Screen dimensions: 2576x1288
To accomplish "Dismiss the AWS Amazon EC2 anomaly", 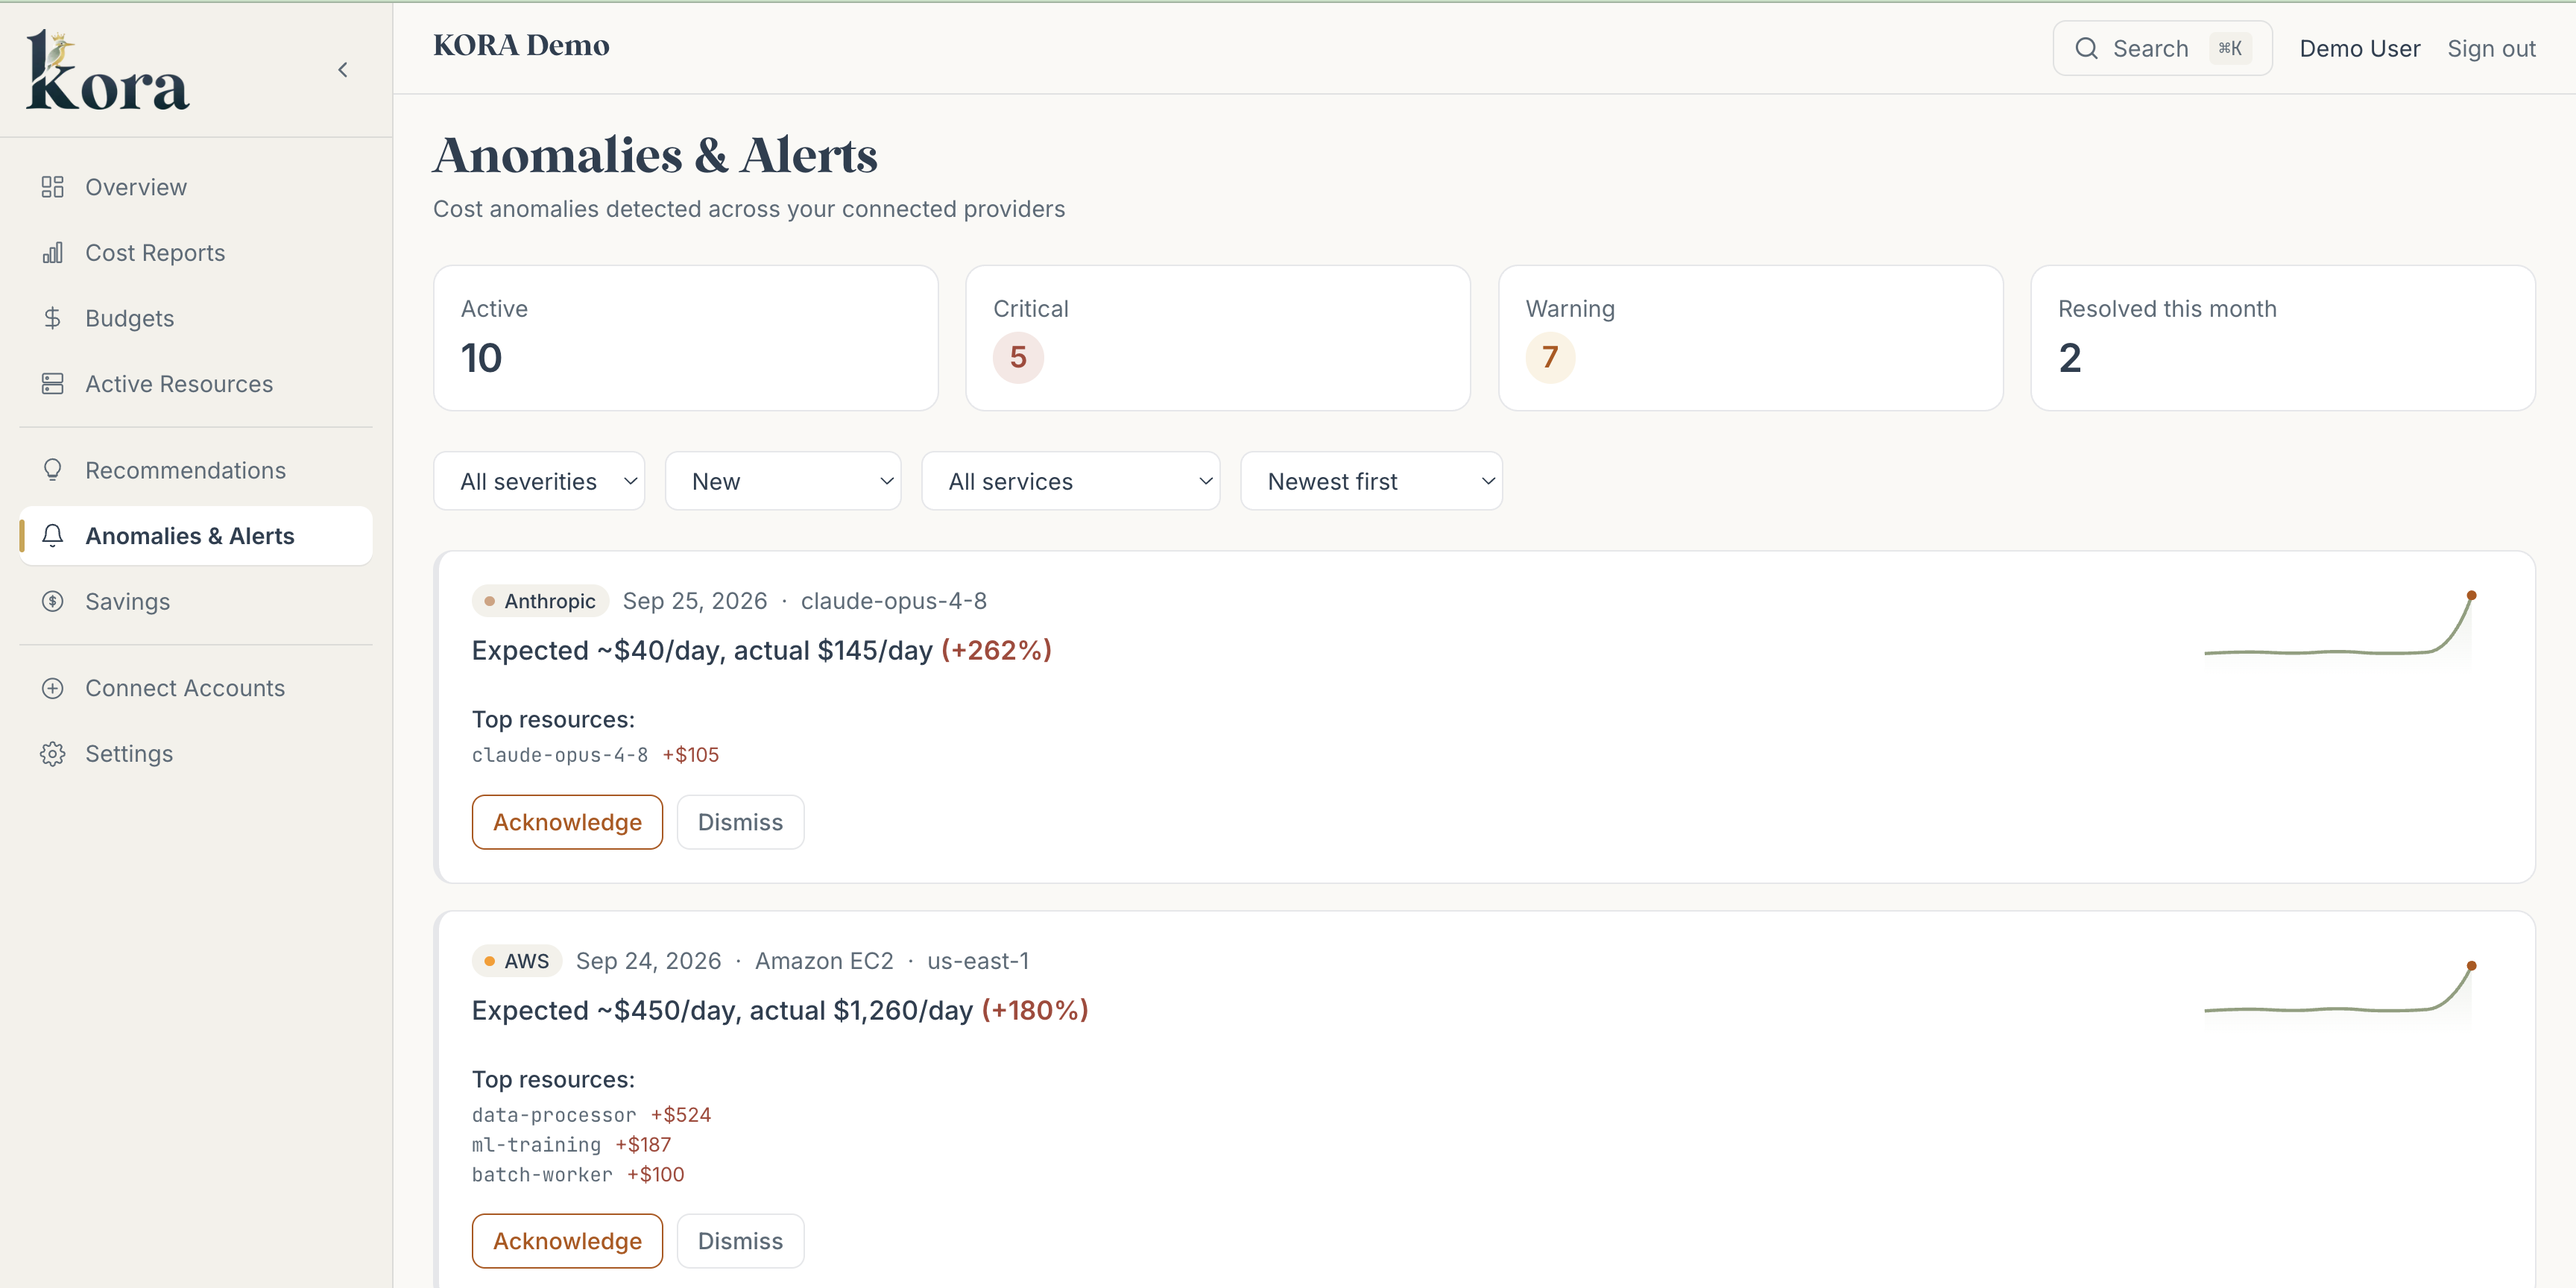I will [740, 1241].
